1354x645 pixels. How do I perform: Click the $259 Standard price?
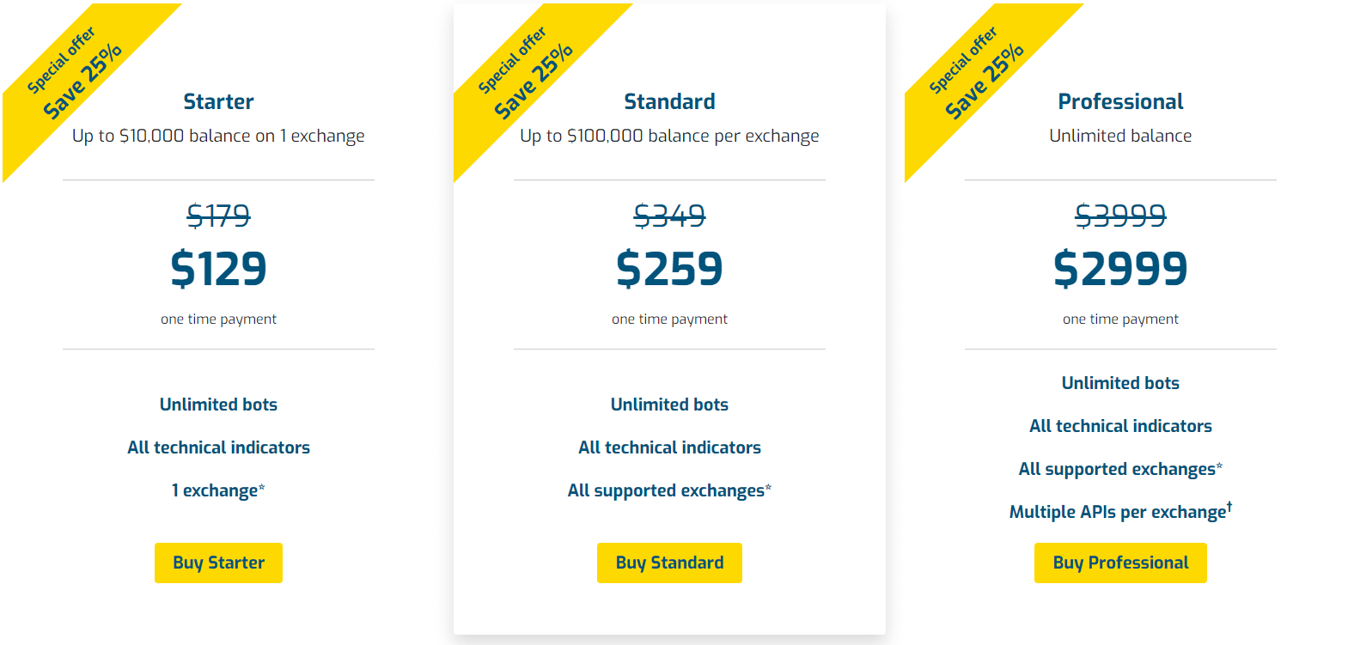pos(669,268)
